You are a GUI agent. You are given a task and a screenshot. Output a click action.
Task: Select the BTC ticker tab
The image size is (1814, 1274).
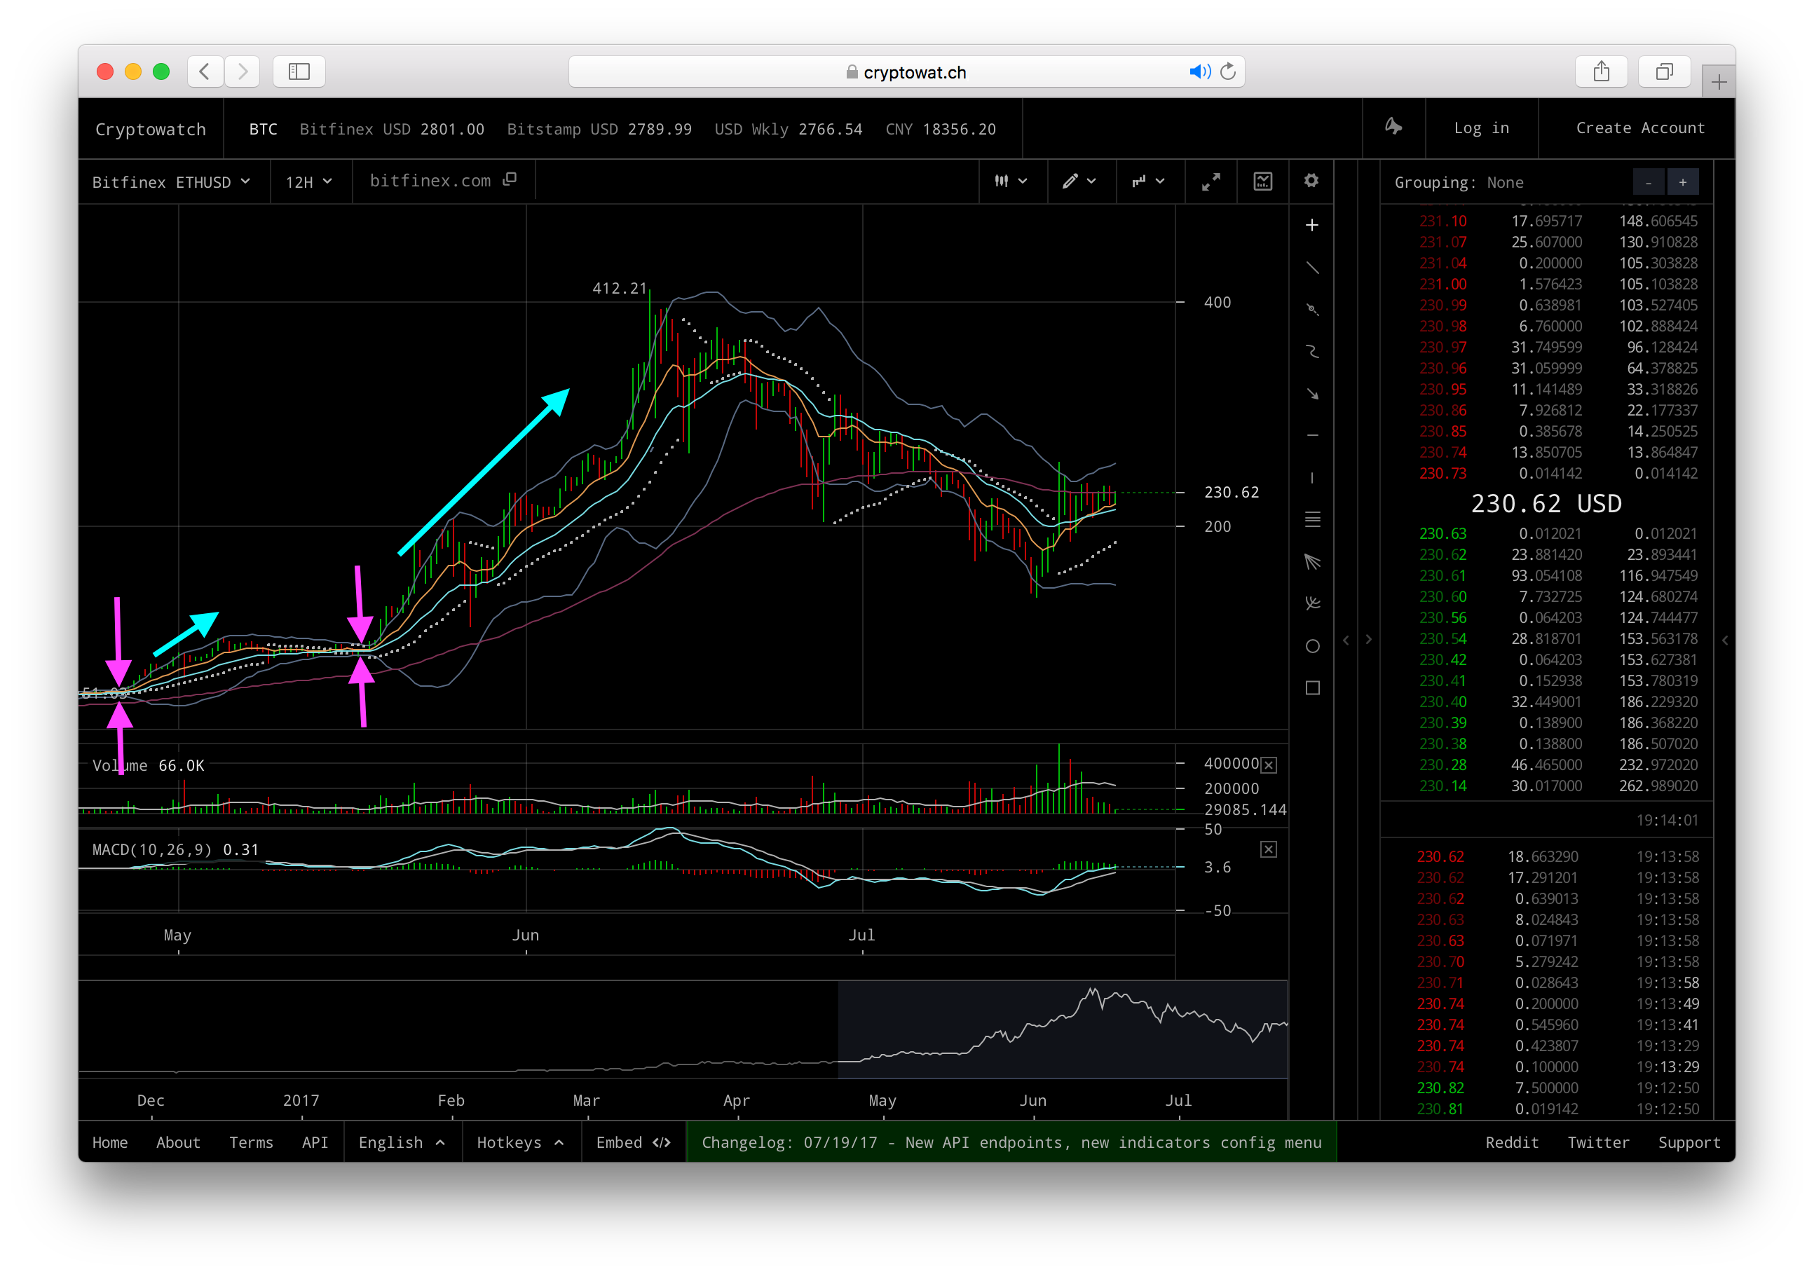(x=263, y=129)
